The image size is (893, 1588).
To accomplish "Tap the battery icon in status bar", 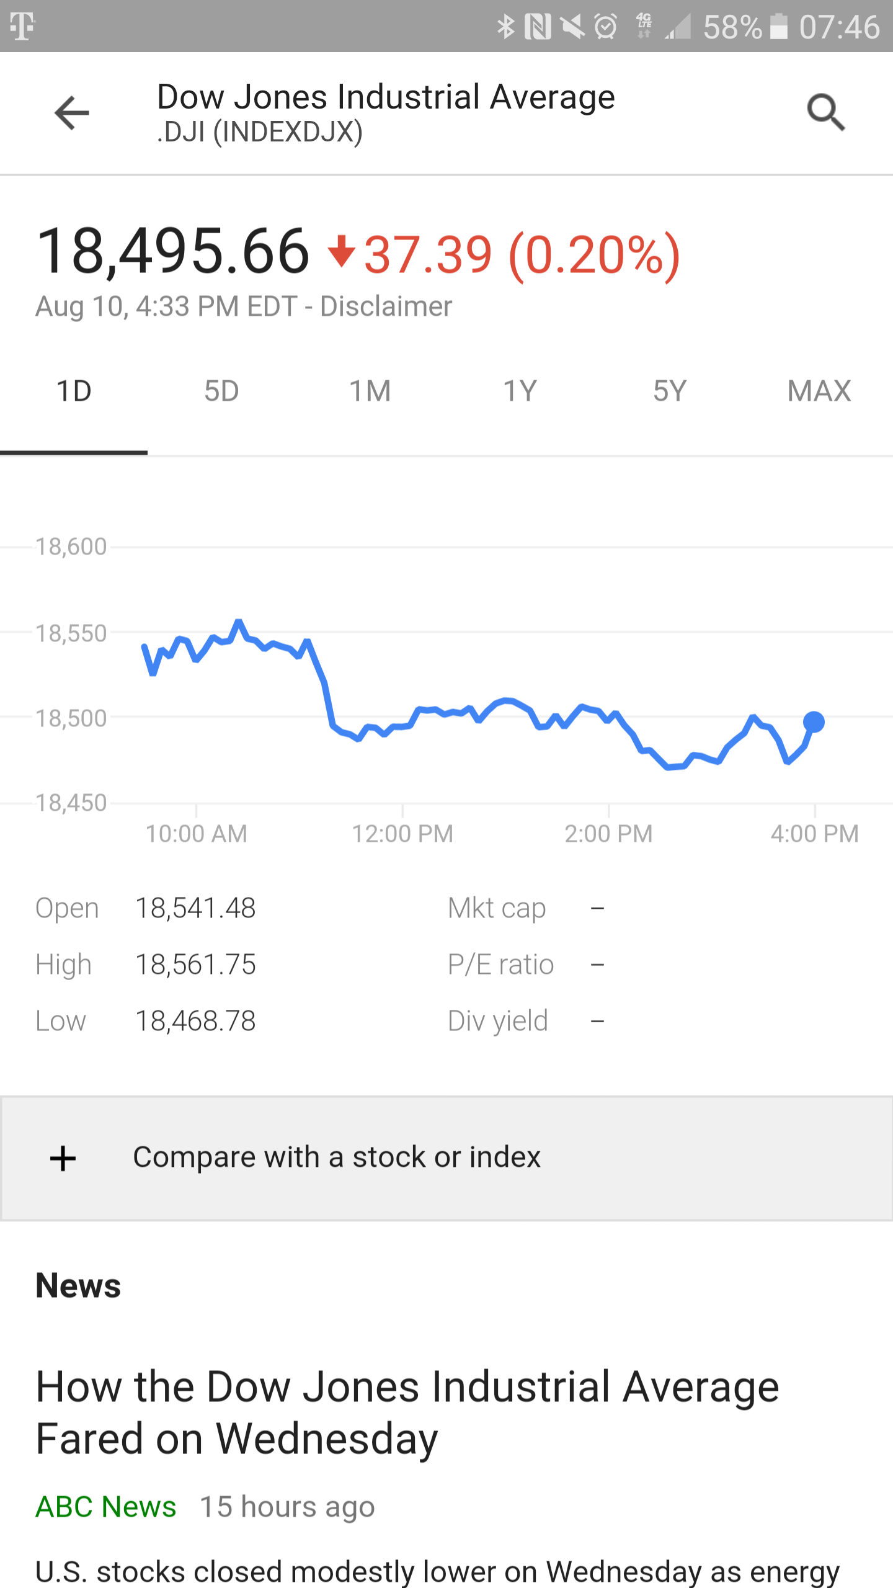I will [779, 27].
